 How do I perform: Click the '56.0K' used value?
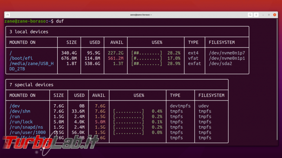78,132
